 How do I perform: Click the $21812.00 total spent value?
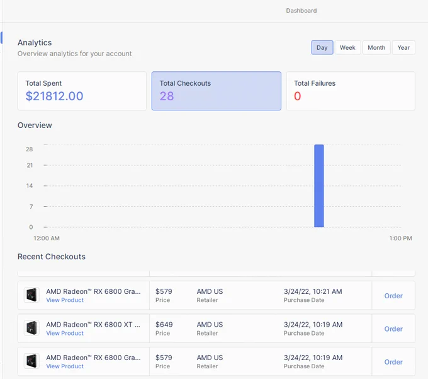[54, 96]
